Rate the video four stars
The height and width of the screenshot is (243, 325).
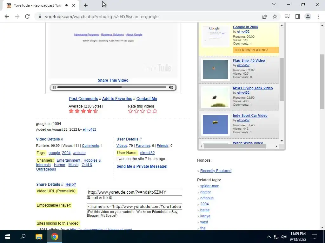pyautogui.click(x=149, y=111)
